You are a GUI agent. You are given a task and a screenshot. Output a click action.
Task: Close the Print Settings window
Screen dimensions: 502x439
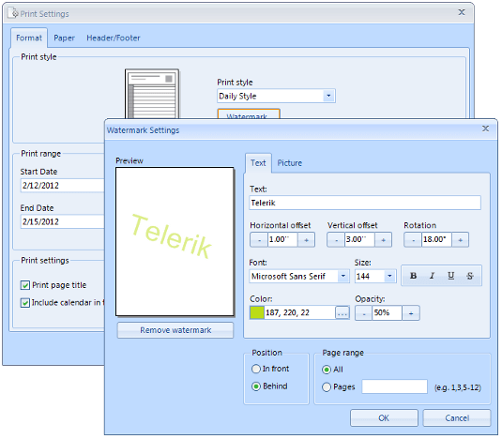(462, 12)
